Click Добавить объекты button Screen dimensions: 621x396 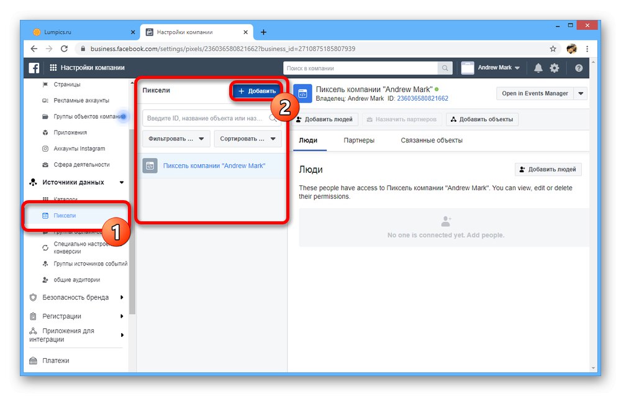(482, 119)
